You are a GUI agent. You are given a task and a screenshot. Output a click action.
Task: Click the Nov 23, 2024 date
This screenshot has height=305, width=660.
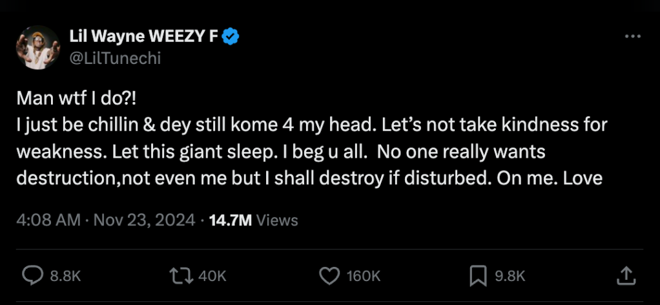[144, 220]
